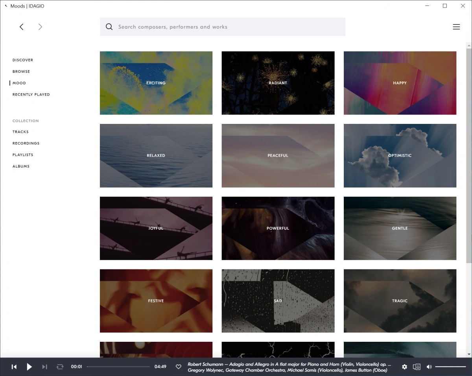The image size is (472, 376).
Task: Click the vertical scrollbar thumb
Action: [468, 156]
